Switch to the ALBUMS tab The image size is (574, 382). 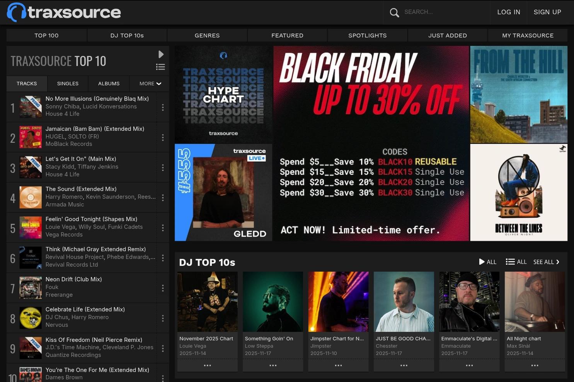coord(109,83)
